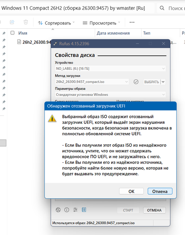The width and height of the screenshot is (185, 235).
Task: Click OK in the revoked UEFI bootloader dialog
Action: tap(131, 191)
